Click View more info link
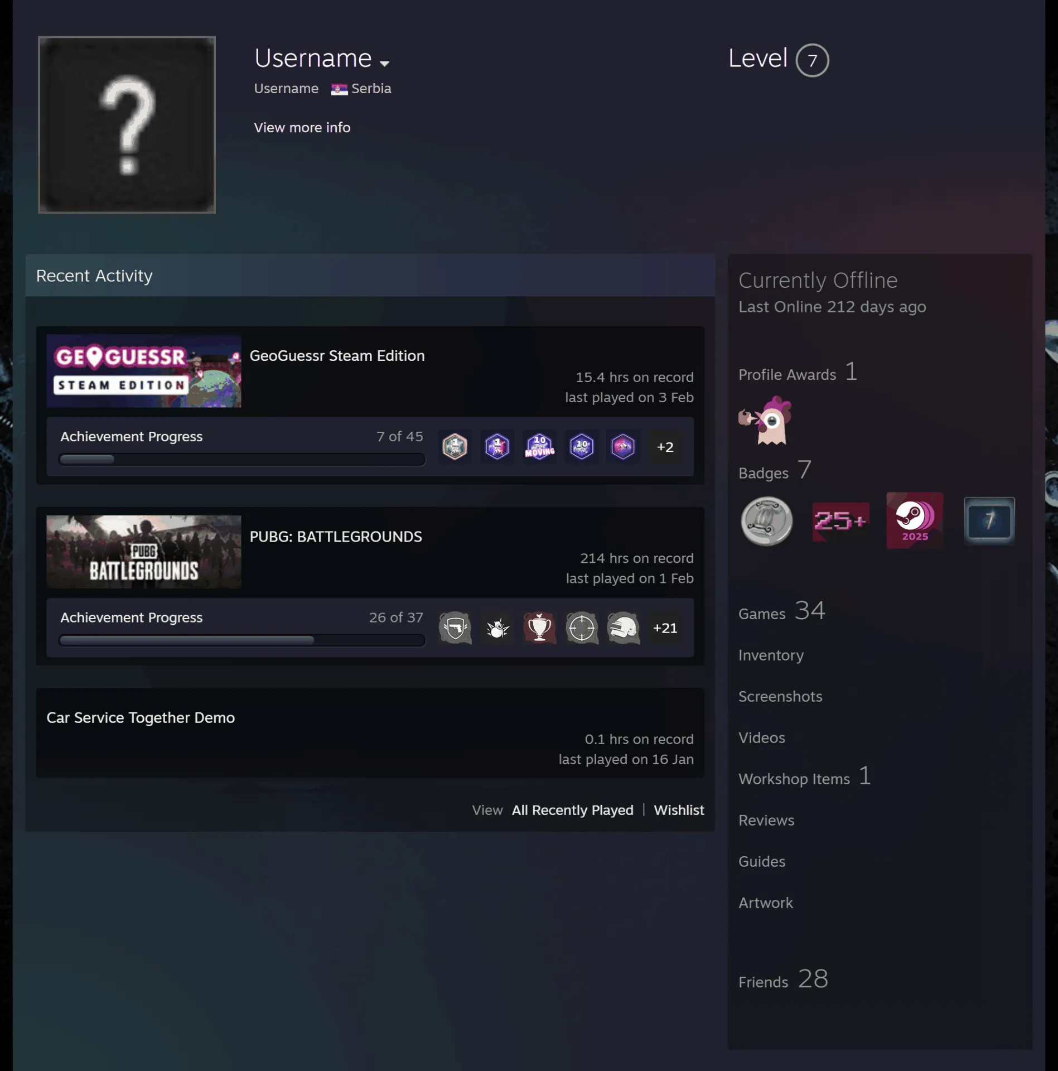This screenshot has height=1071, width=1058. click(x=302, y=128)
